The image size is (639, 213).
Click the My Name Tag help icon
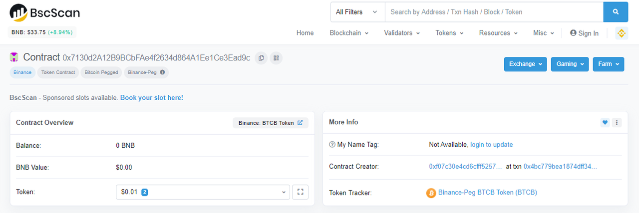click(x=332, y=145)
